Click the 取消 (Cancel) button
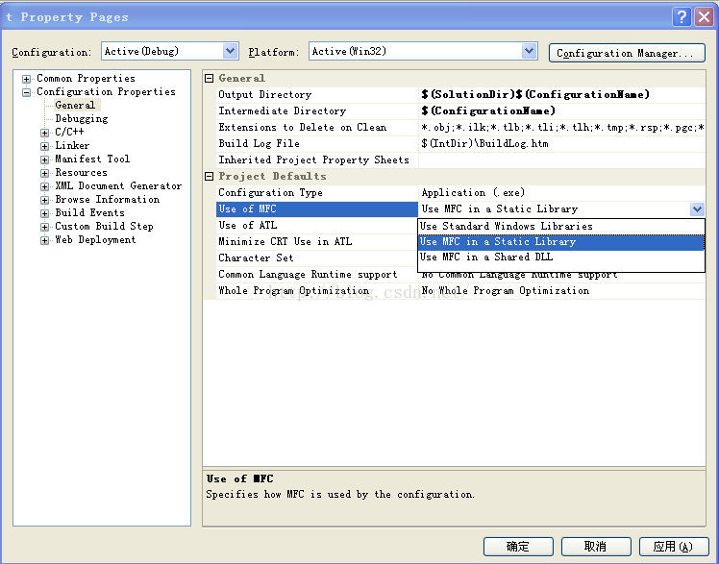Screen dimensions: 719x564 point(596,546)
